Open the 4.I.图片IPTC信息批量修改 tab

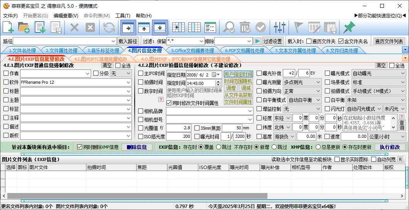coord(101,59)
